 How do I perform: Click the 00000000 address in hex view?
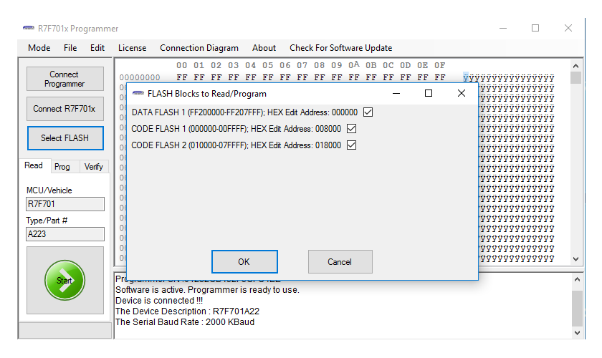point(140,77)
